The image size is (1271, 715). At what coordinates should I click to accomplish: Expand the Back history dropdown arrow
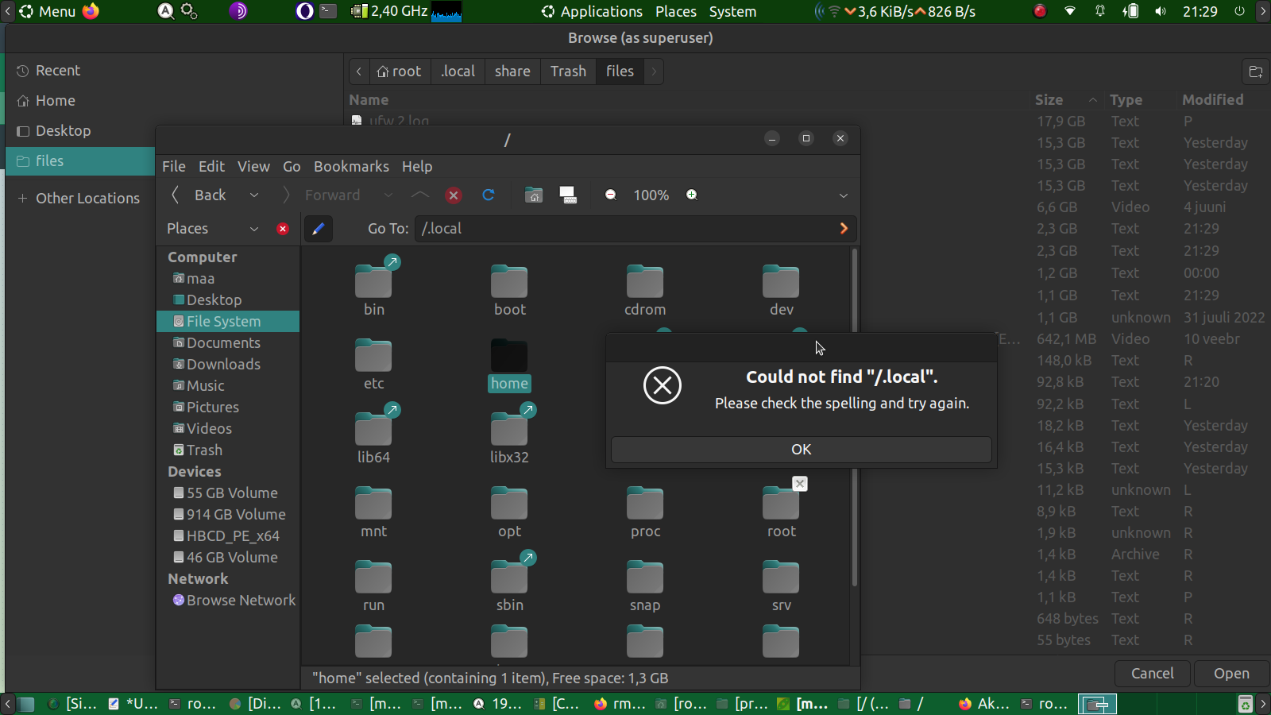pos(254,195)
